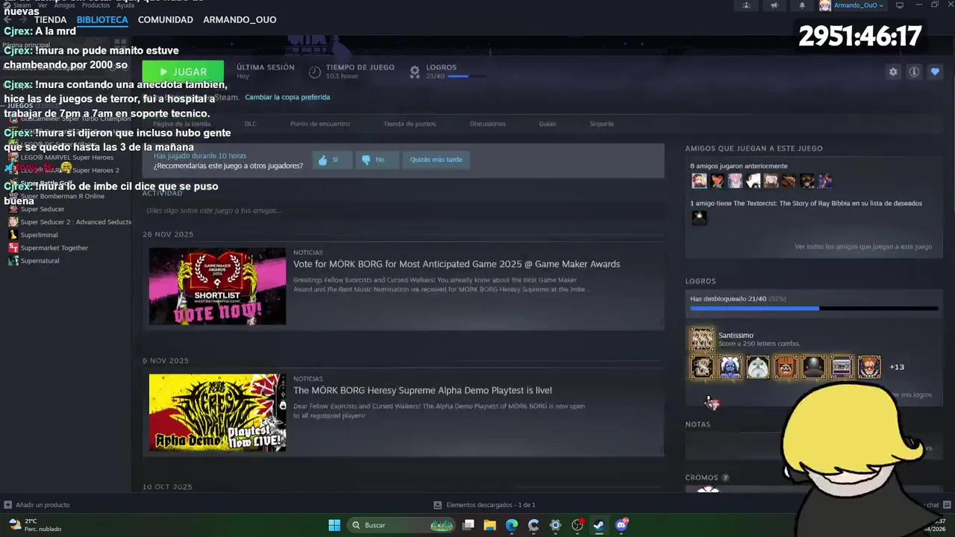Open the Guías tab
The height and width of the screenshot is (537, 955).
tap(548, 124)
